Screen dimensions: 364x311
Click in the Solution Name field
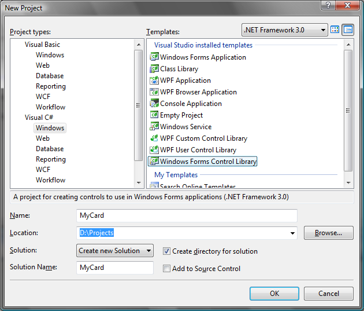coord(115,268)
